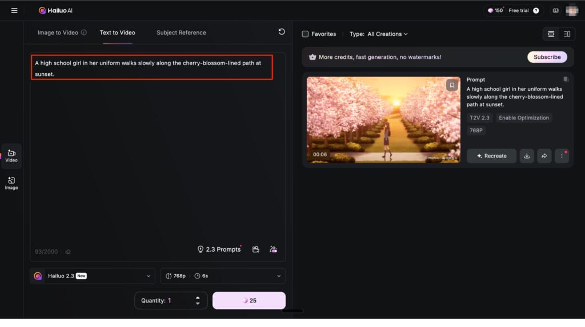
Task: Select the Video sidebar tool
Action: click(x=11, y=156)
